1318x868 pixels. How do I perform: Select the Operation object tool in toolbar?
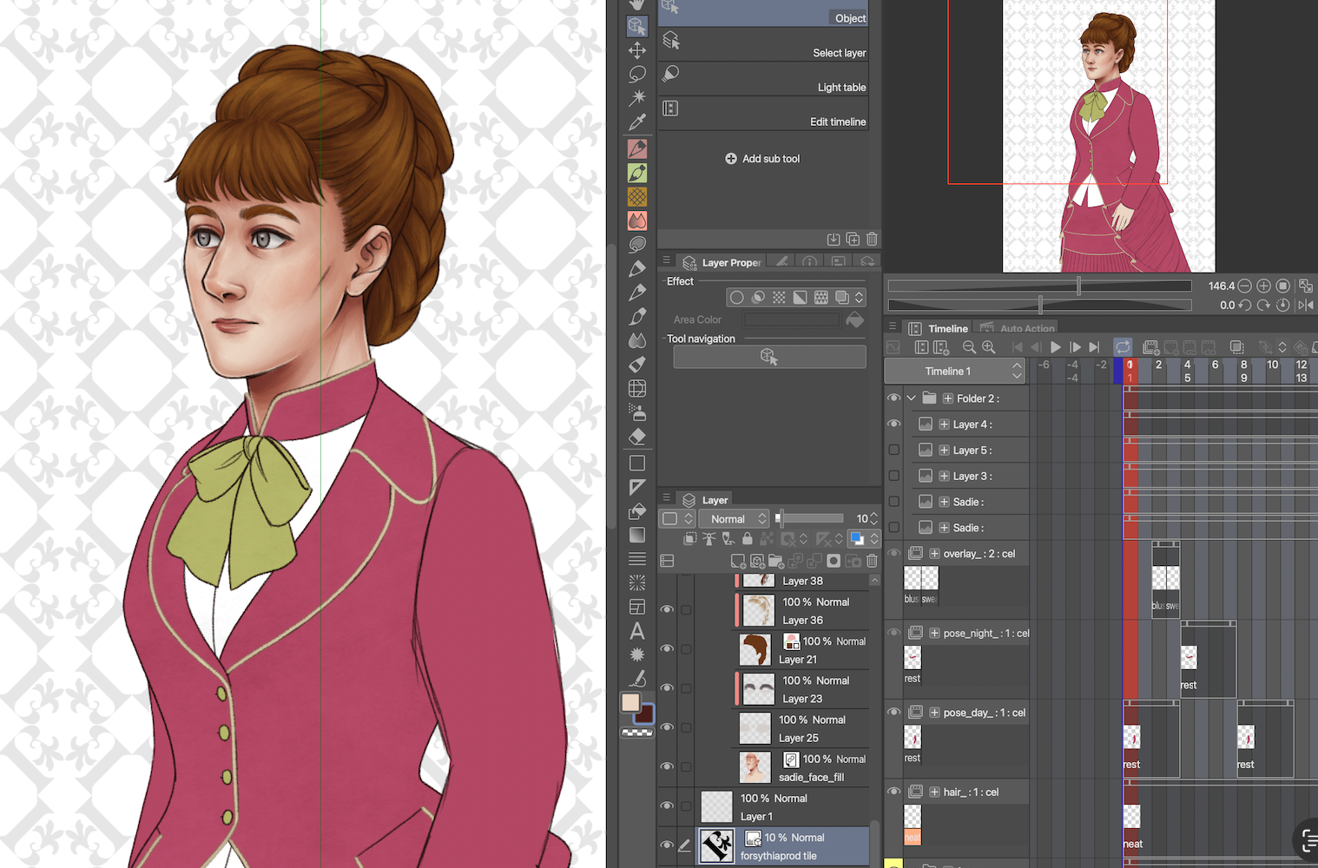(637, 26)
